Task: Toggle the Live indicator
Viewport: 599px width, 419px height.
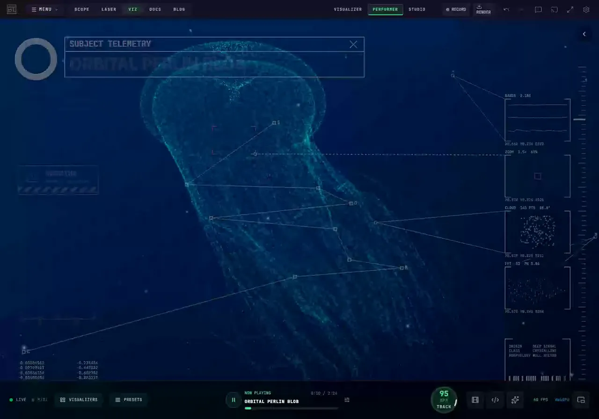Action: coord(18,400)
